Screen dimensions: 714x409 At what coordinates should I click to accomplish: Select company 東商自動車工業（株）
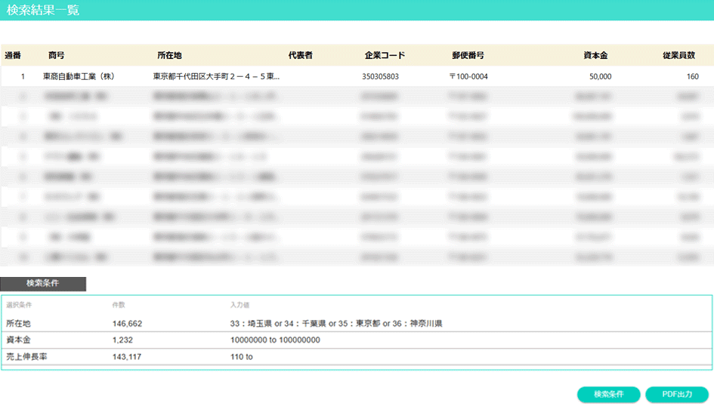(79, 76)
